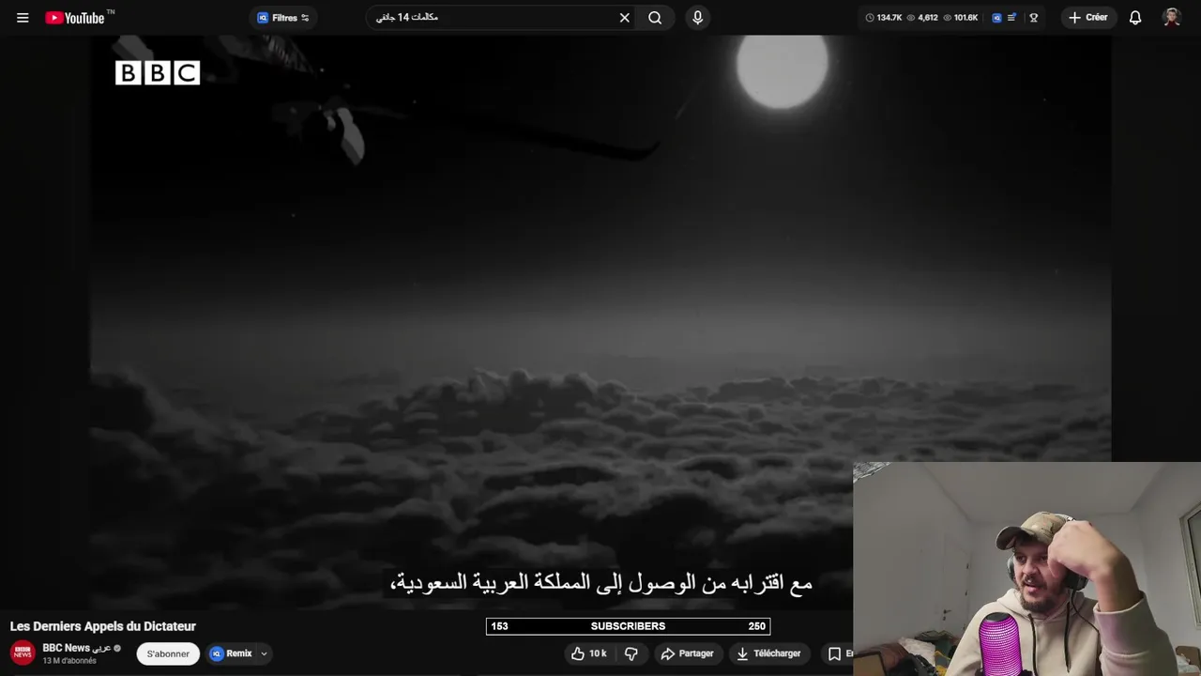
Task: Open the YouTube hamburger guide menu
Action: [x=23, y=18]
